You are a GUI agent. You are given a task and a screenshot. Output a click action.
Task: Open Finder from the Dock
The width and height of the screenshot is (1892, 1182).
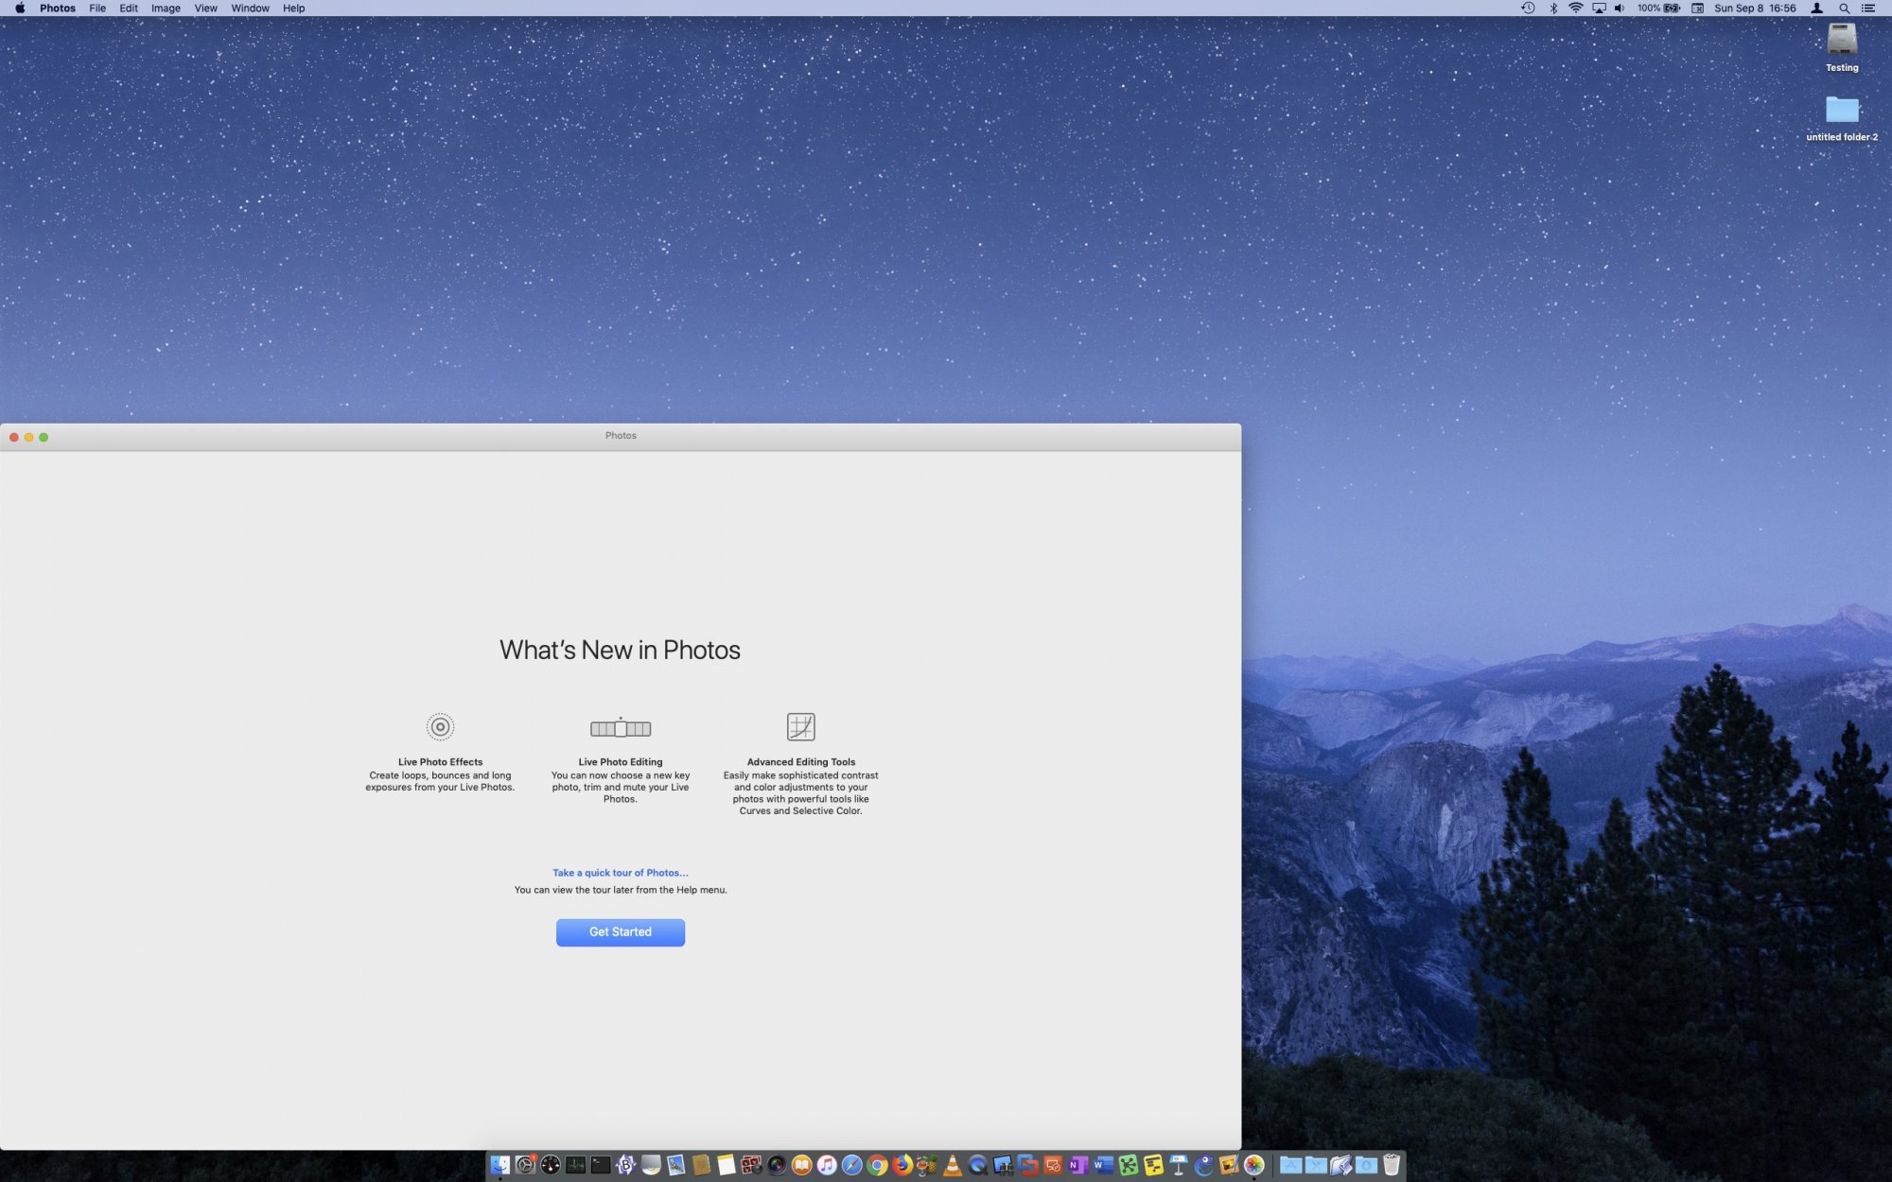500,1165
